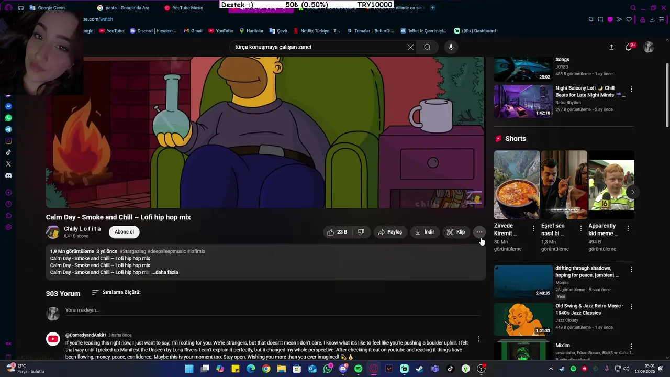This screenshot has height=377, width=670.
Task: Open WhatsApp in the Opera sidebar
Action: pos(8,118)
